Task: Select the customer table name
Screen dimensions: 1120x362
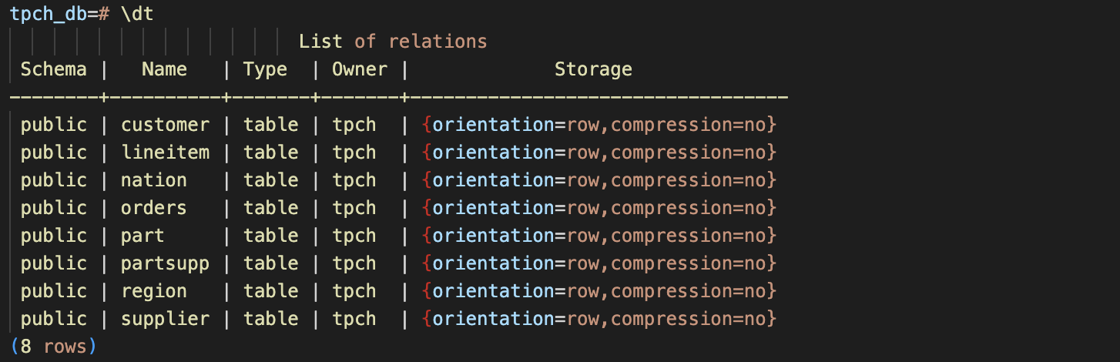Action: pyautogui.click(x=165, y=125)
